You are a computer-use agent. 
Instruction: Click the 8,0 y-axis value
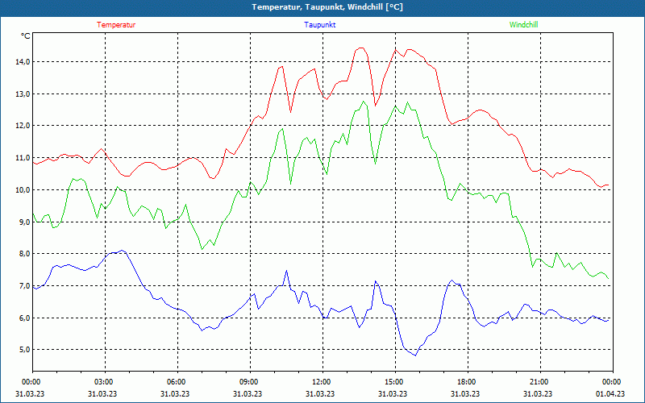point(24,253)
